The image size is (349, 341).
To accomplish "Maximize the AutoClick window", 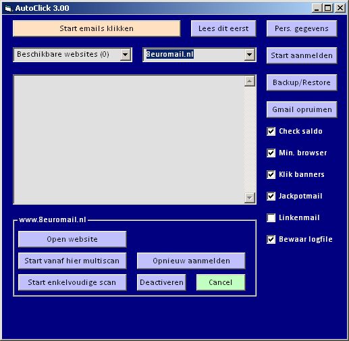I will [328, 8].
